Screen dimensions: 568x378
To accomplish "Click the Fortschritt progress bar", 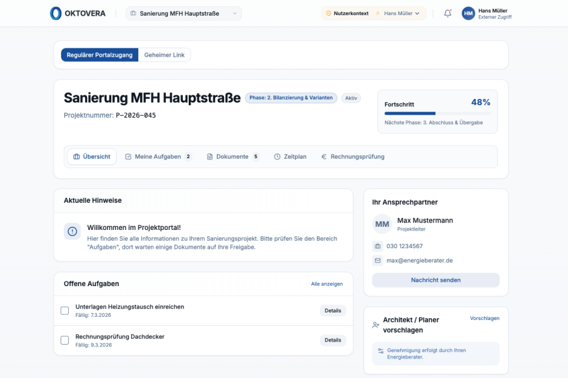I will pos(437,113).
